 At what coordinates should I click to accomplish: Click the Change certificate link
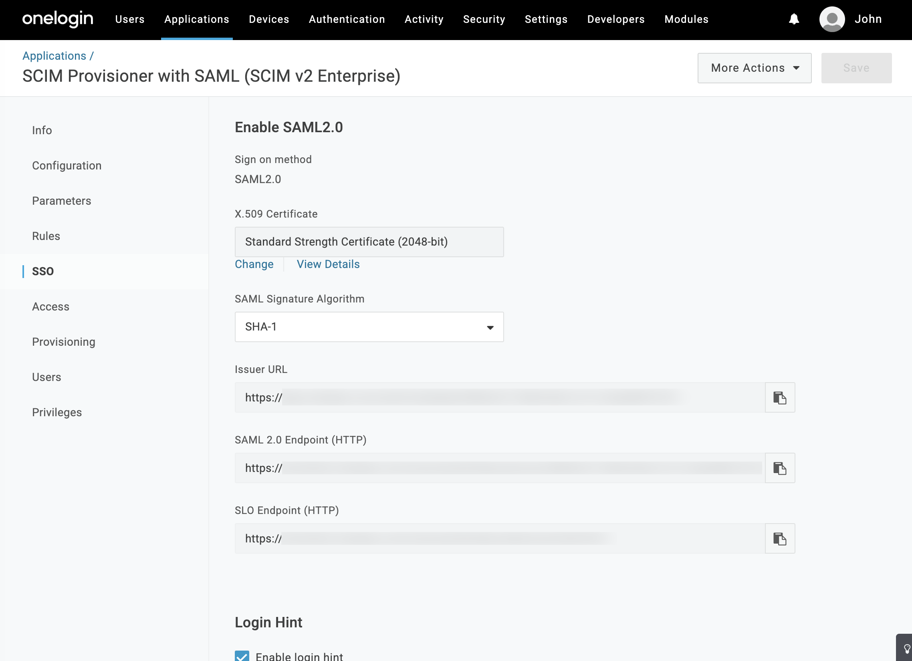[x=254, y=264]
